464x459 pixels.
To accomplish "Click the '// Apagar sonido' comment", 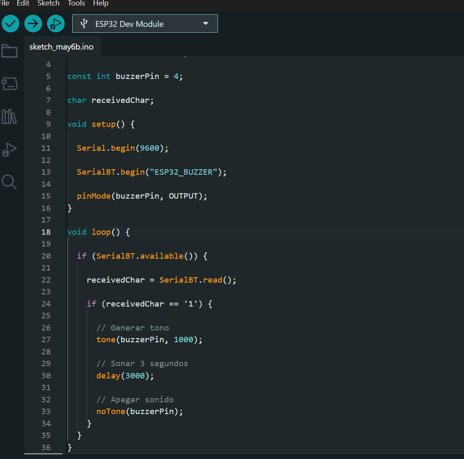I will coord(135,400).
